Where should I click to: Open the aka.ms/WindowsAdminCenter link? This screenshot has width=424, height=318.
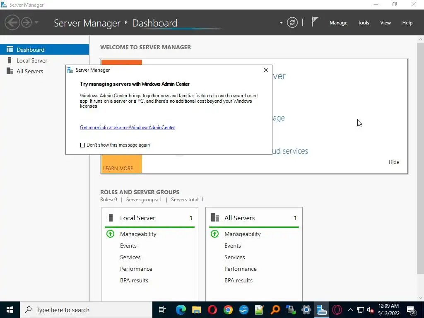(128, 128)
